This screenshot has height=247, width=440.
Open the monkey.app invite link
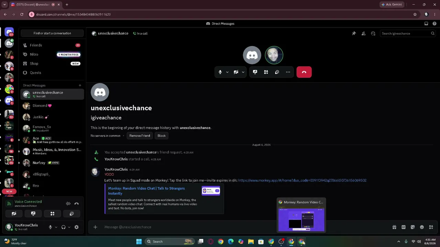click(302, 180)
